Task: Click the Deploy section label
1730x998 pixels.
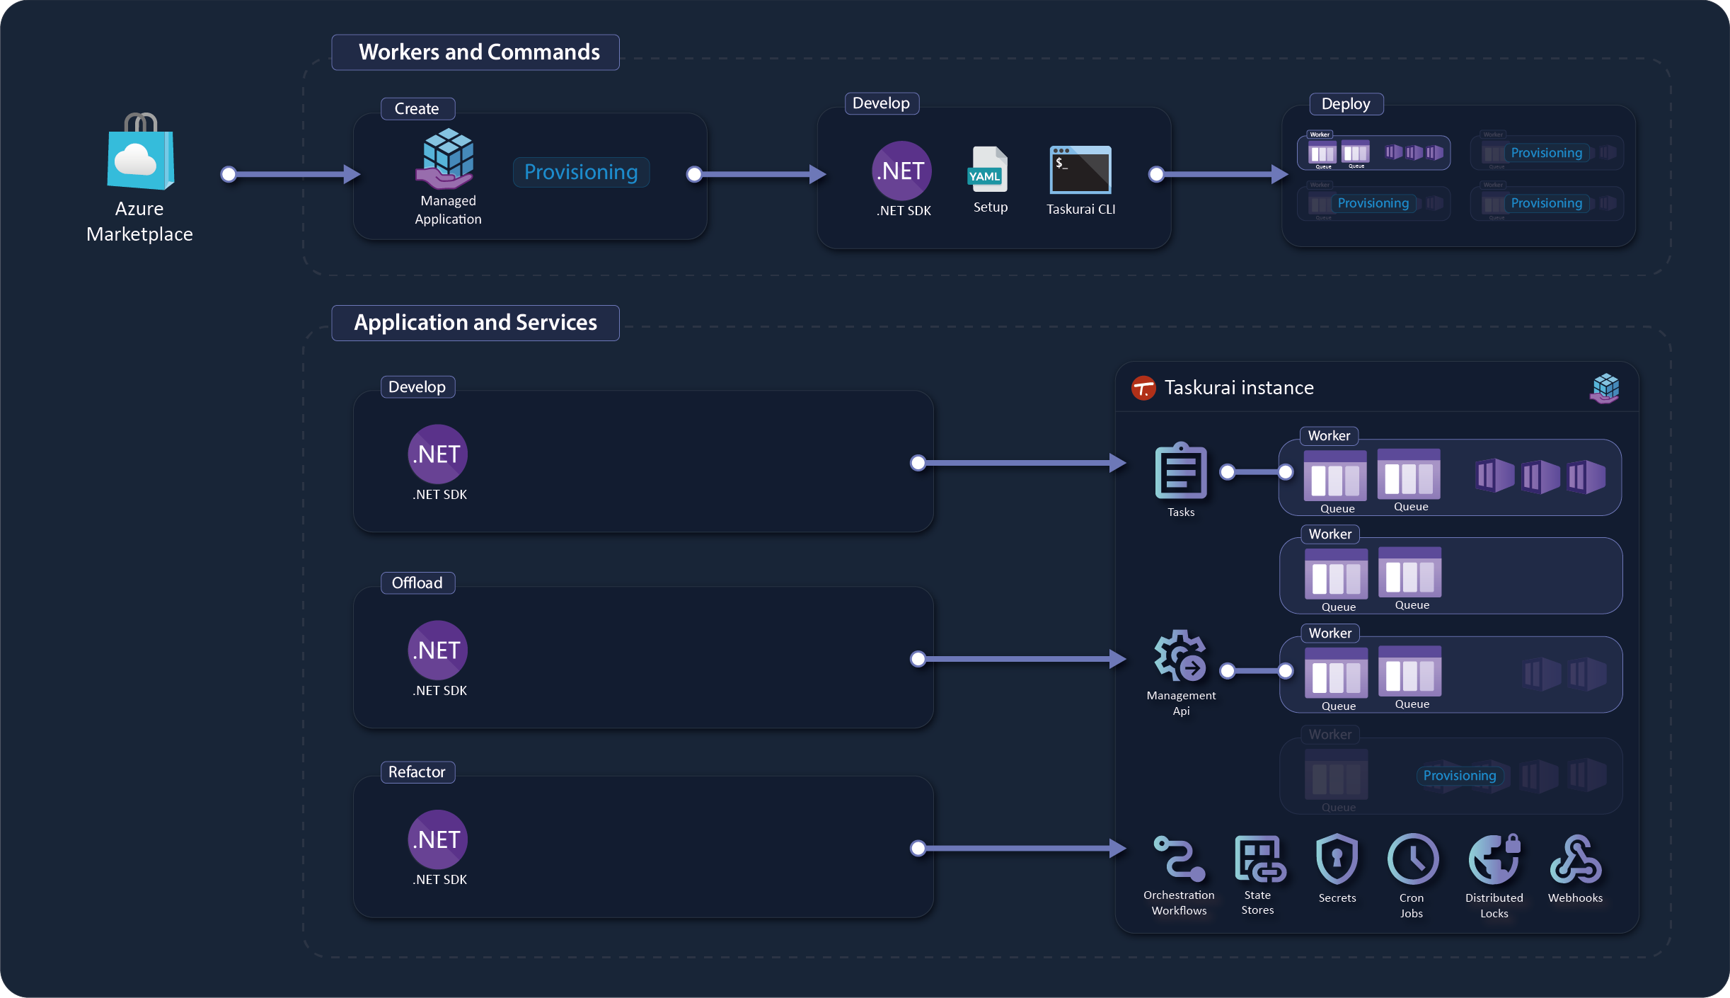Action: 1345,104
